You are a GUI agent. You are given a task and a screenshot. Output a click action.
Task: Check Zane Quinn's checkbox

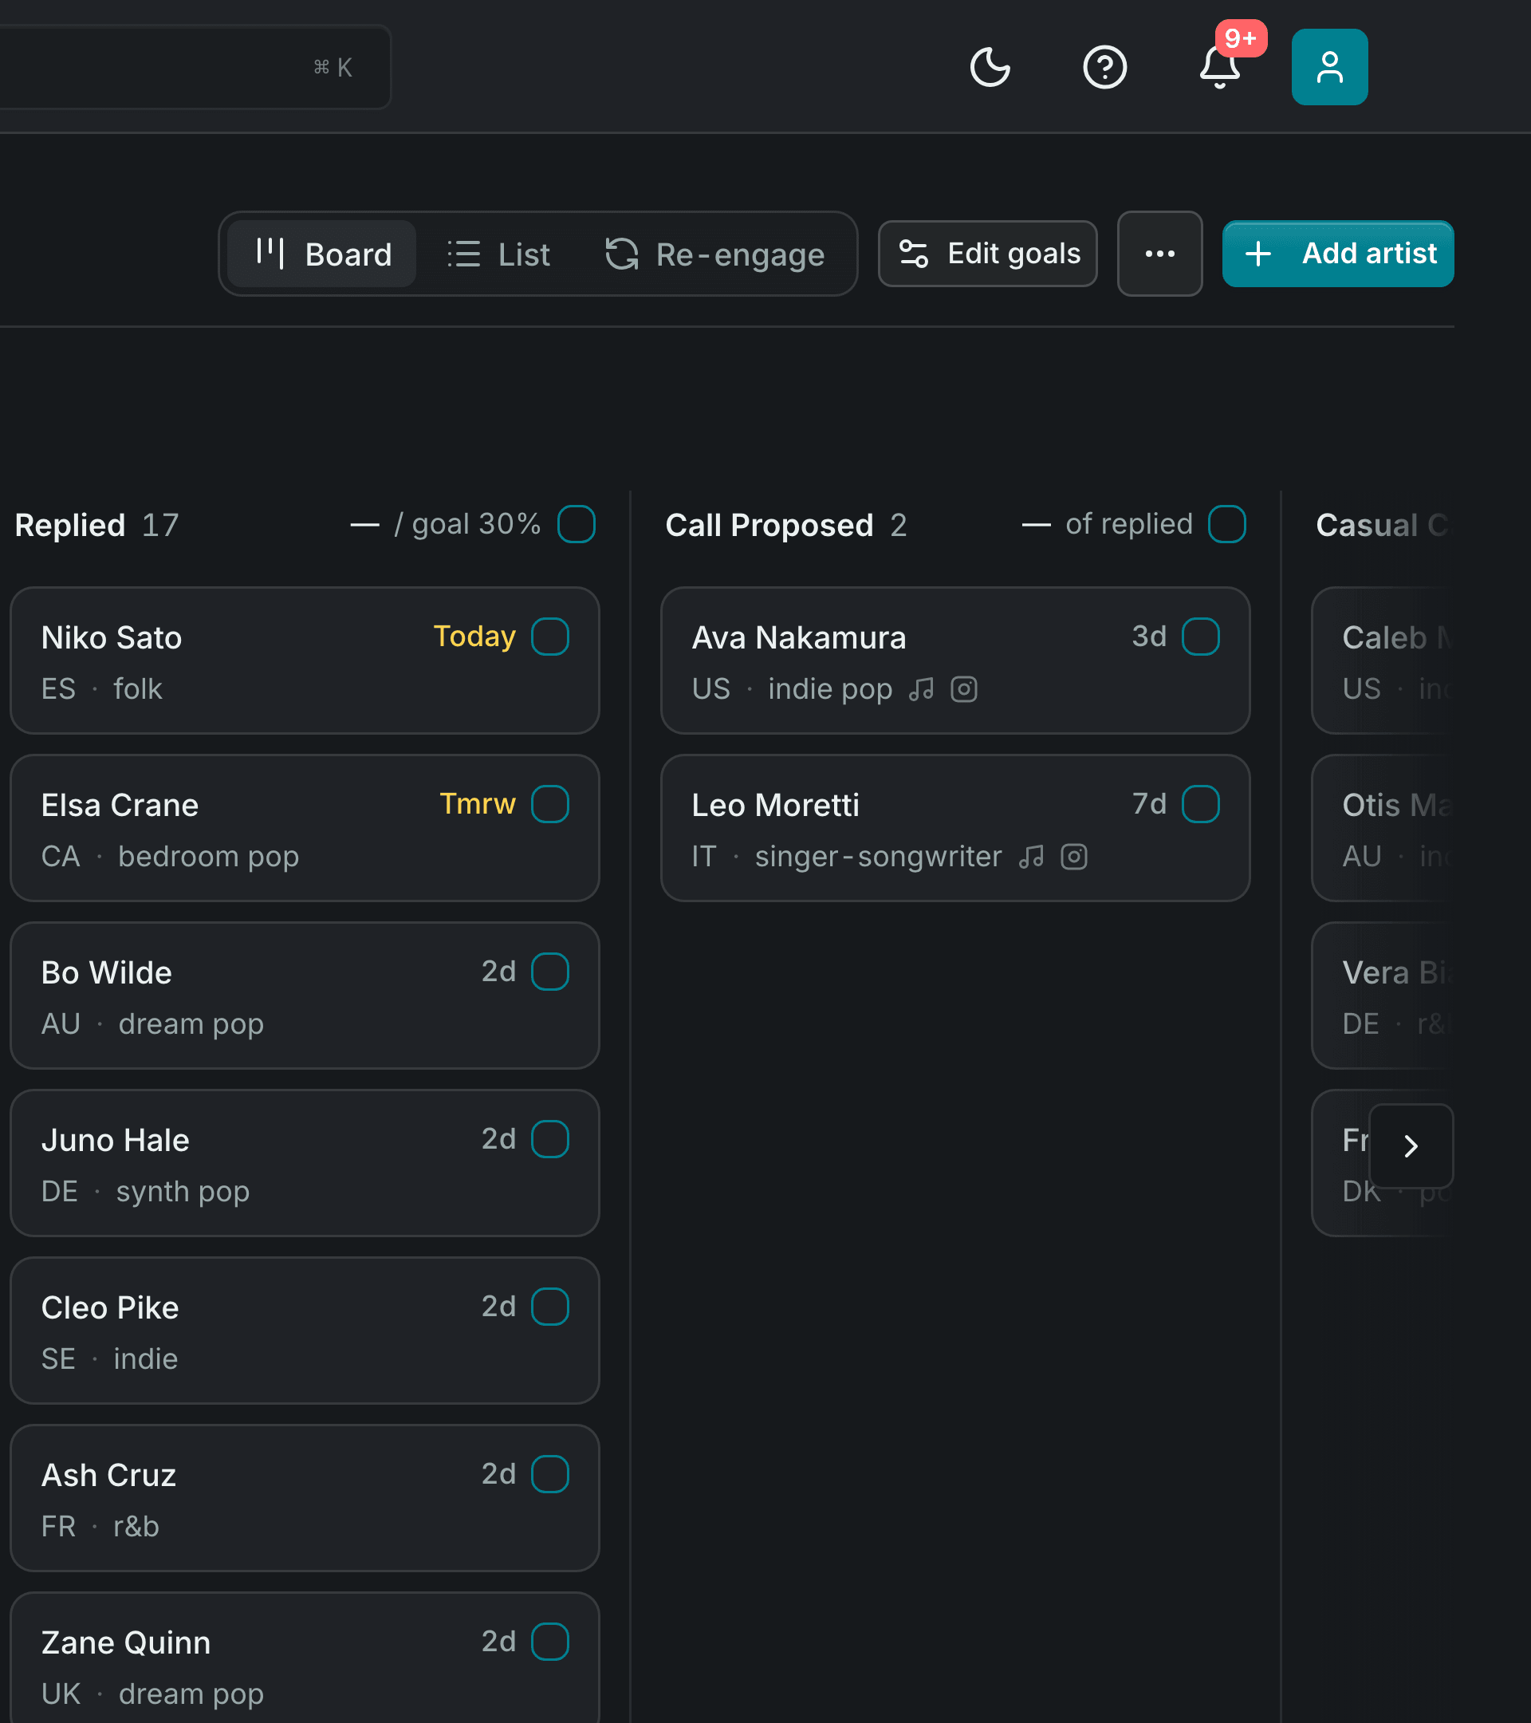[550, 1642]
